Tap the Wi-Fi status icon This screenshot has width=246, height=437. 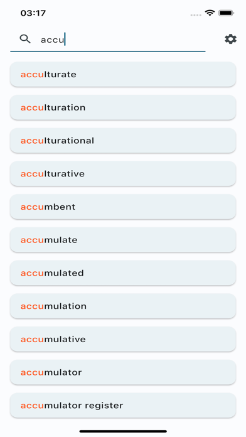pos(210,13)
